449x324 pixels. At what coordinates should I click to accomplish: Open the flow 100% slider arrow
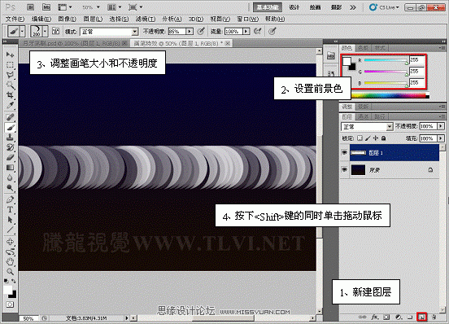pyautogui.click(x=246, y=31)
